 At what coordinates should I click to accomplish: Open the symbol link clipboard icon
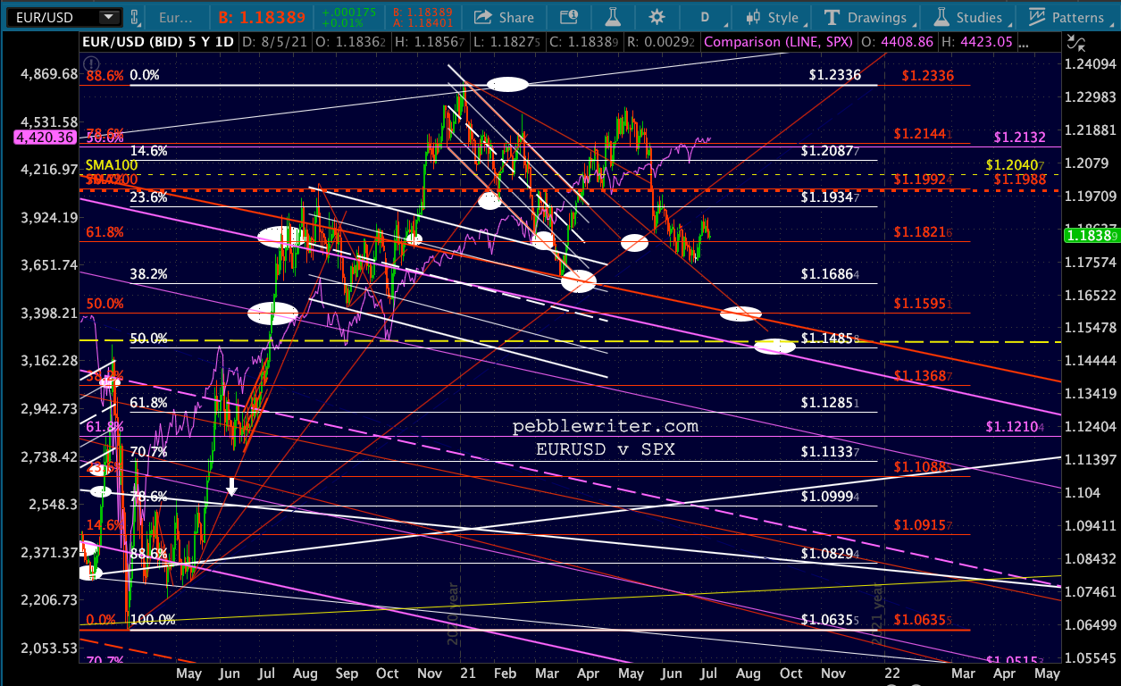134,17
